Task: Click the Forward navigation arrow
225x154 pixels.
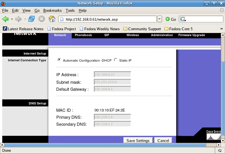Action: pos(18,19)
